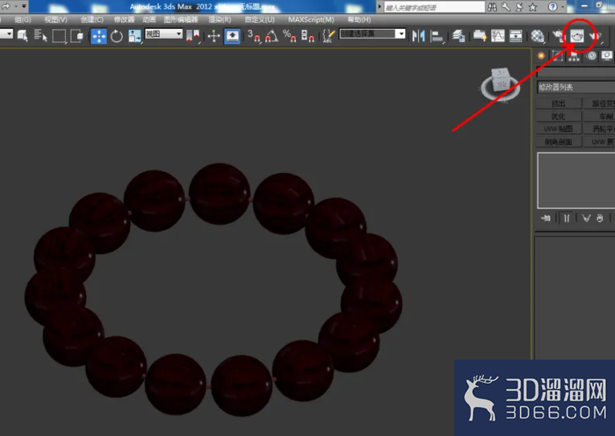Open the 修改器列表 modifier list dropdown
The image size is (615, 436).
pyautogui.click(x=576, y=87)
